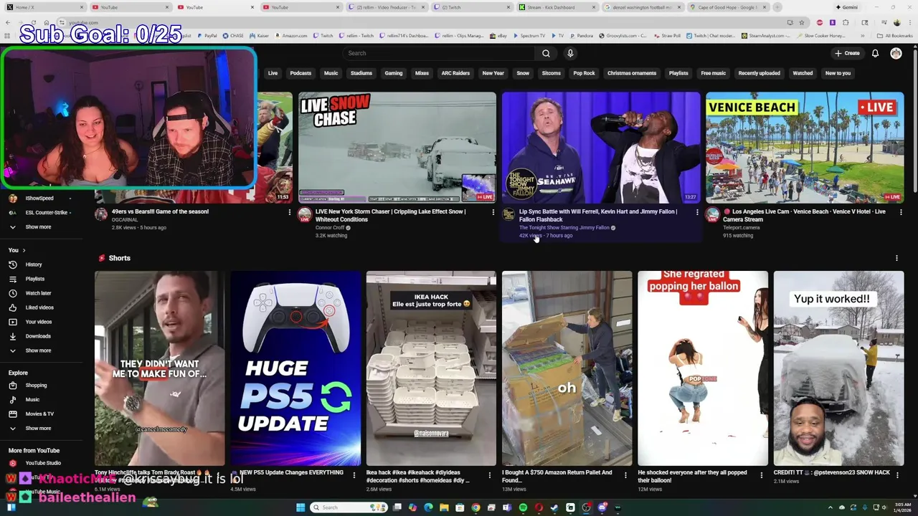The height and width of the screenshot is (516, 918).
Task: Click the YouTube search input field
Action: [x=439, y=53]
